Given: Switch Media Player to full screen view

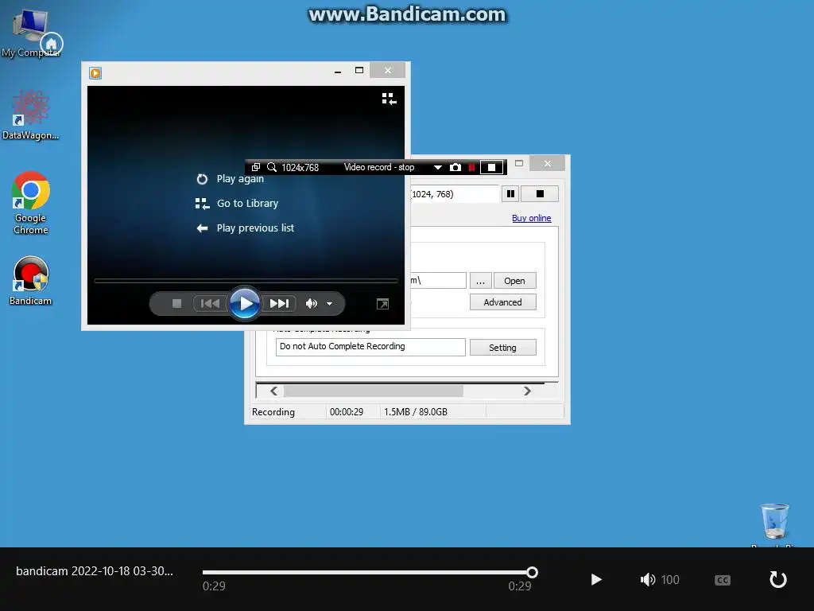Looking at the screenshot, I should [x=382, y=304].
